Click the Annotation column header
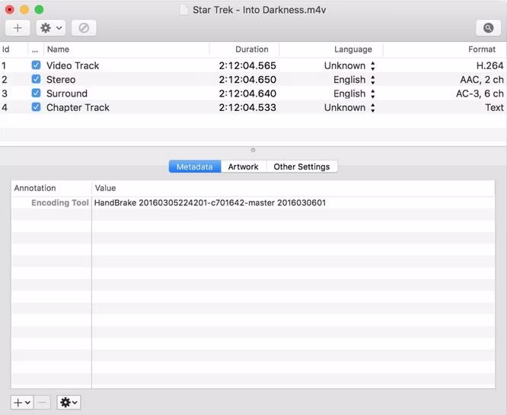 [52, 188]
